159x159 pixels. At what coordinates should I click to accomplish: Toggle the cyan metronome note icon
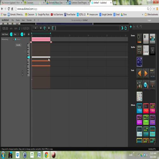click(x=19, y=29)
